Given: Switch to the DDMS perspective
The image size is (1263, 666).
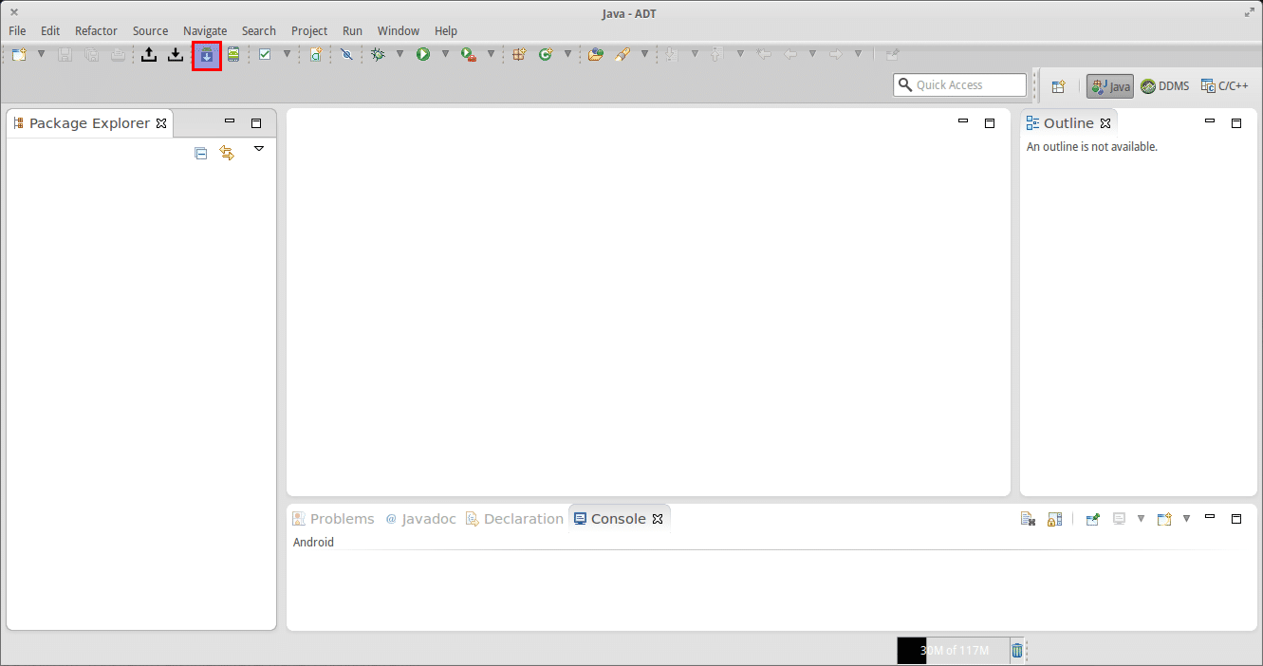Looking at the screenshot, I should (x=1164, y=86).
